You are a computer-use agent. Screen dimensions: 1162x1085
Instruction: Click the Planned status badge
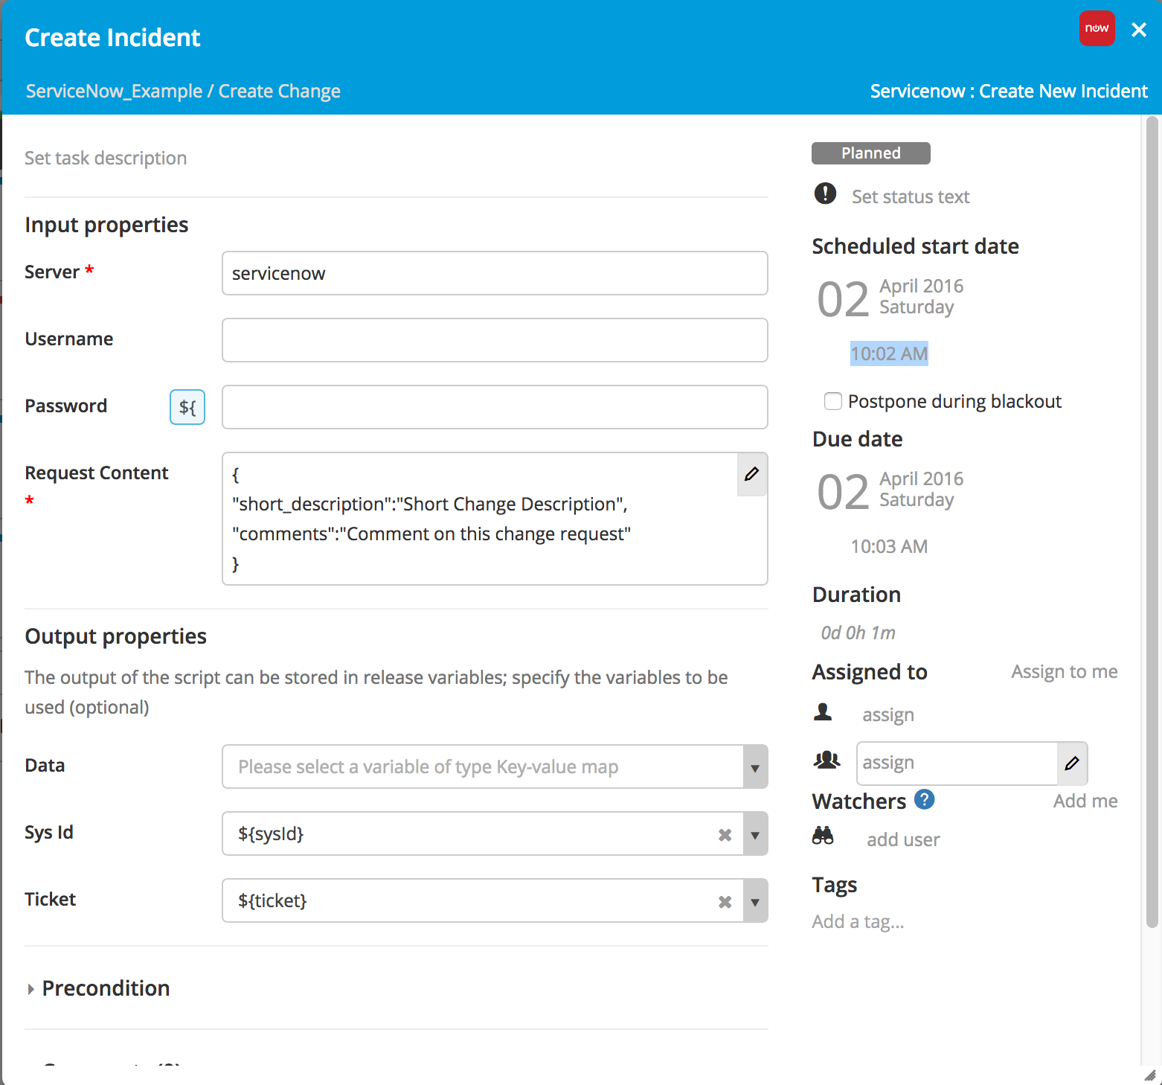pyautogui.click(x=870, y=153)
